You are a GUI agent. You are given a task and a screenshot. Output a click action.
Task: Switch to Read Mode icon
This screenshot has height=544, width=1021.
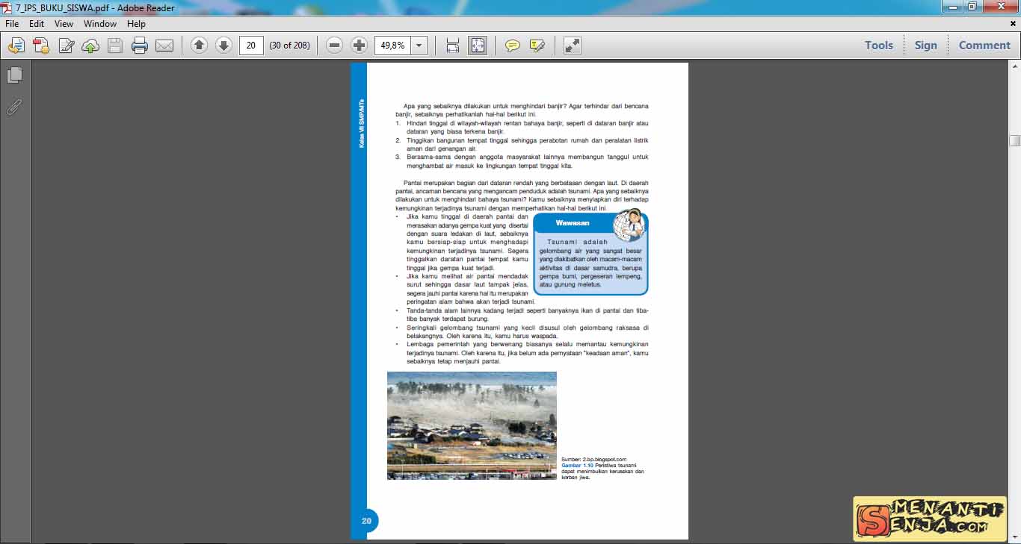tap(573, 46)
